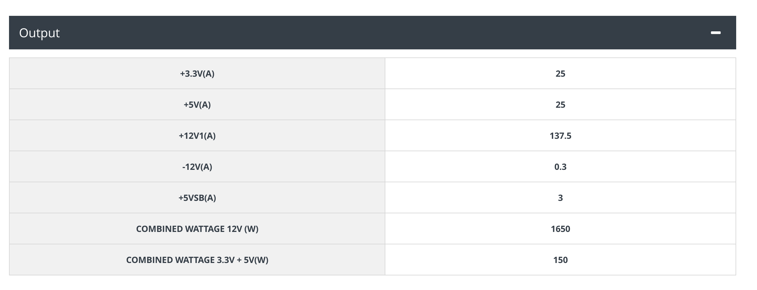Collapse the Output section with minus icon
Screen dimensions: 757x290
pos(715,33)
